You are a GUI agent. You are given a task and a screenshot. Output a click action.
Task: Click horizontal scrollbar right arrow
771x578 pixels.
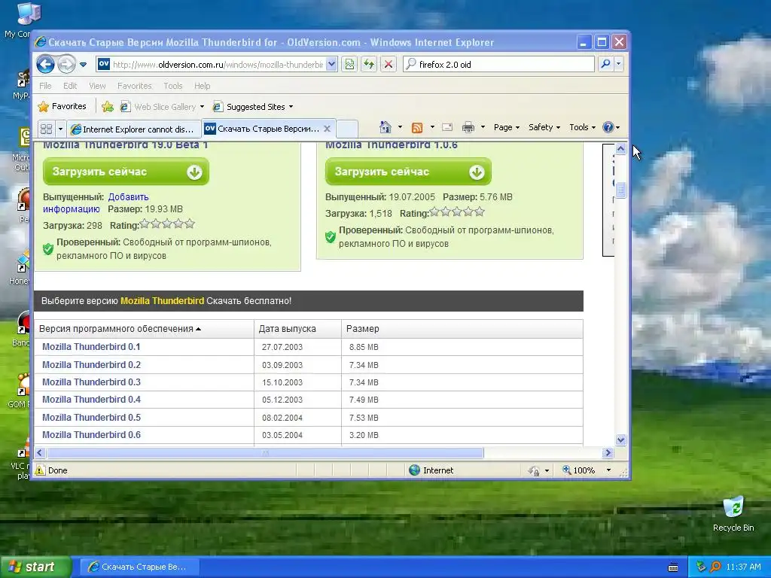pos(608,452)
